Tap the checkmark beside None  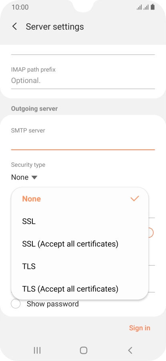[134, 199]
